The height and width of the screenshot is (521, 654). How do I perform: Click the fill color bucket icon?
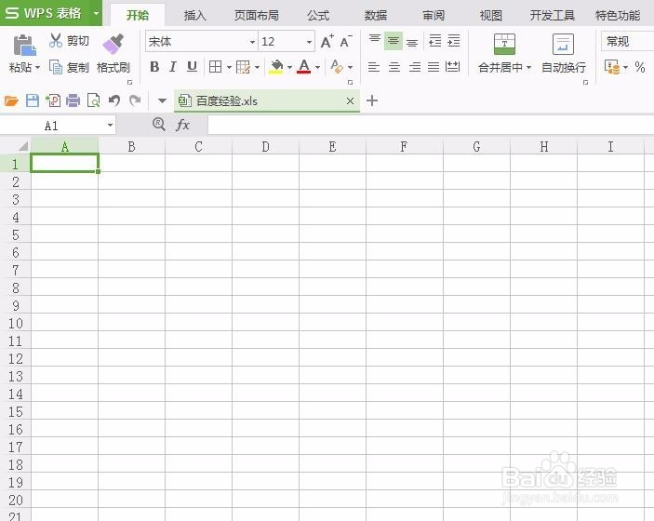[x=276, y=66]
